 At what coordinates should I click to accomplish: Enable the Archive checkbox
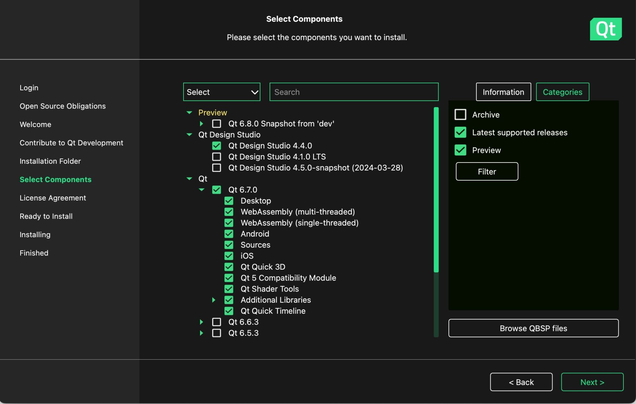pyautogui.click(x=460, y=114)
